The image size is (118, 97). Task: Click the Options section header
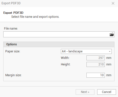click(x=59, y=44)
